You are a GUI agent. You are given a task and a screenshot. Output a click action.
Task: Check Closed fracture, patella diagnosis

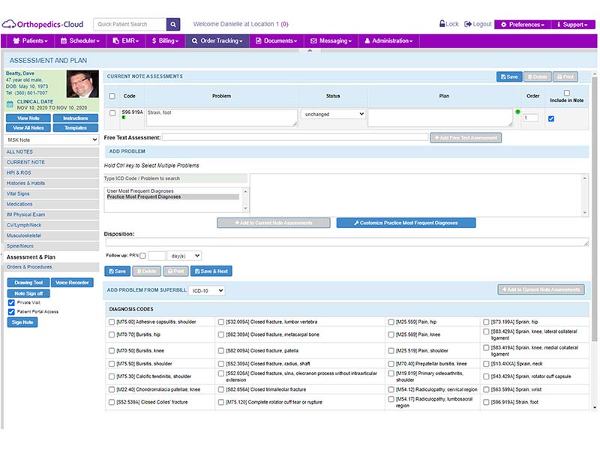(x=220, y=351)
